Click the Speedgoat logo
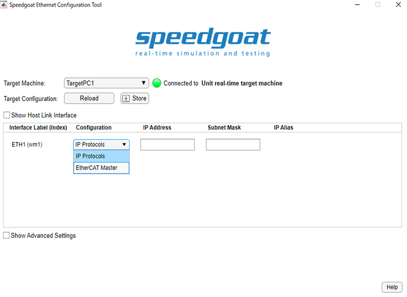The image size is (407, 297). click(203, 42)
